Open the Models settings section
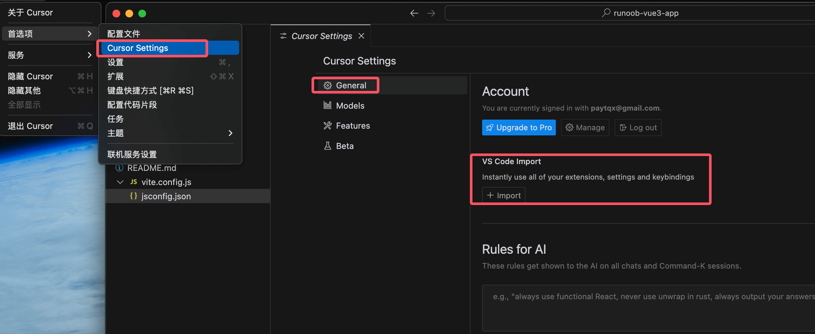 [x=350, y=106]
